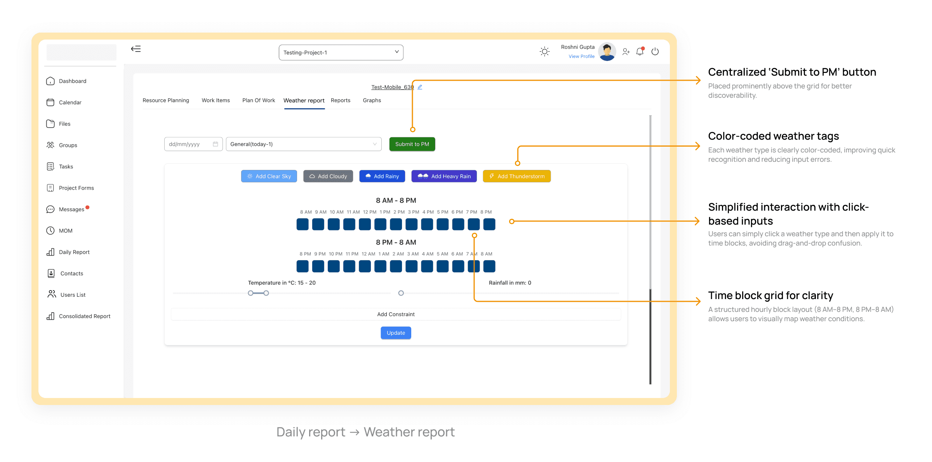Edit the Test-Mobile_630 name with the pencil icon

point(420,87)
